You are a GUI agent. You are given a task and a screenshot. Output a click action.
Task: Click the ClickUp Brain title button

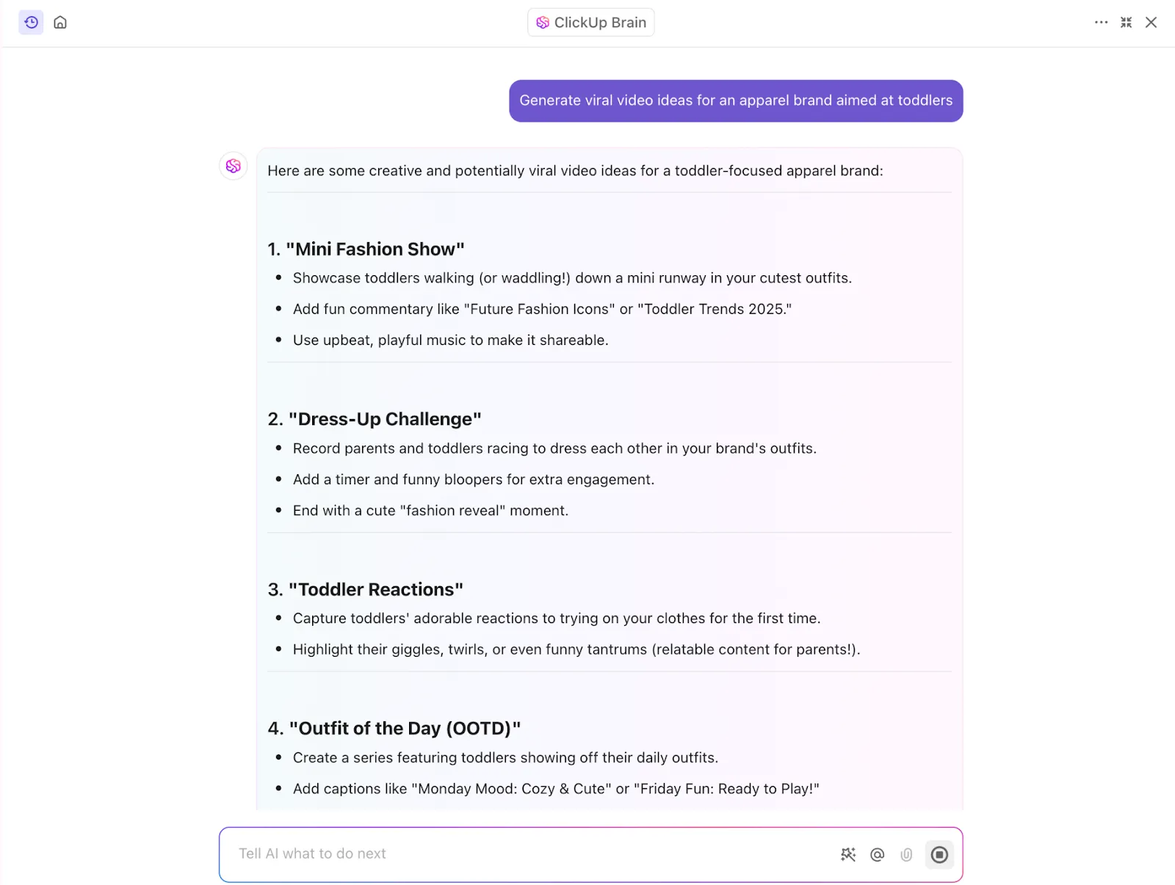590,22
